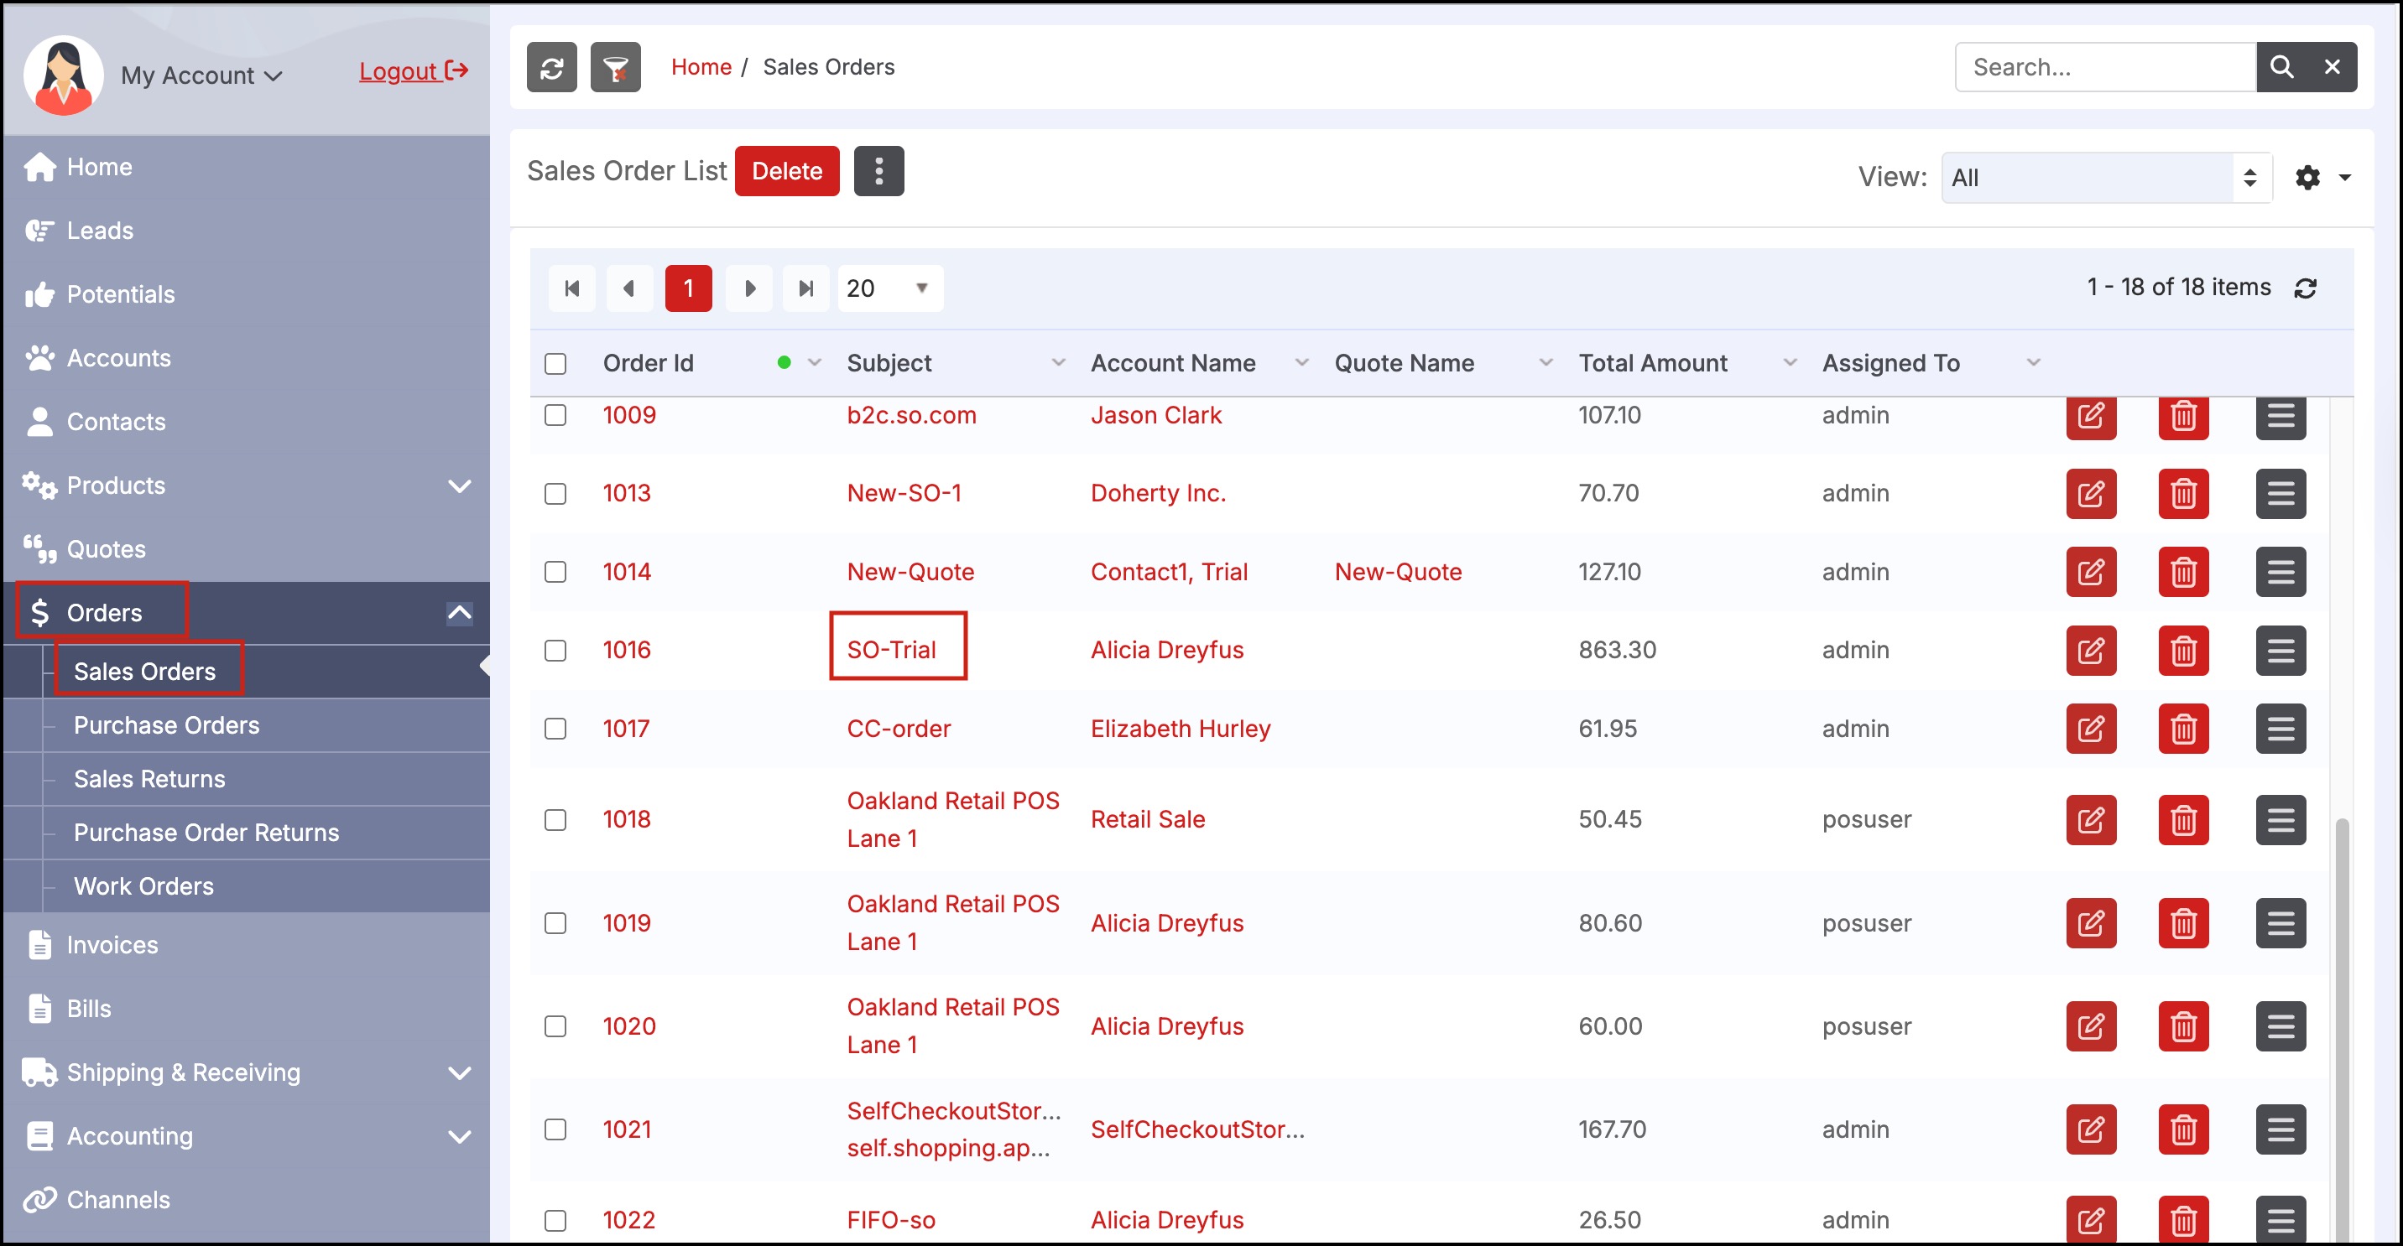Go to the first page of the list
2403x1246 pixels.
(x=572, y=288)
